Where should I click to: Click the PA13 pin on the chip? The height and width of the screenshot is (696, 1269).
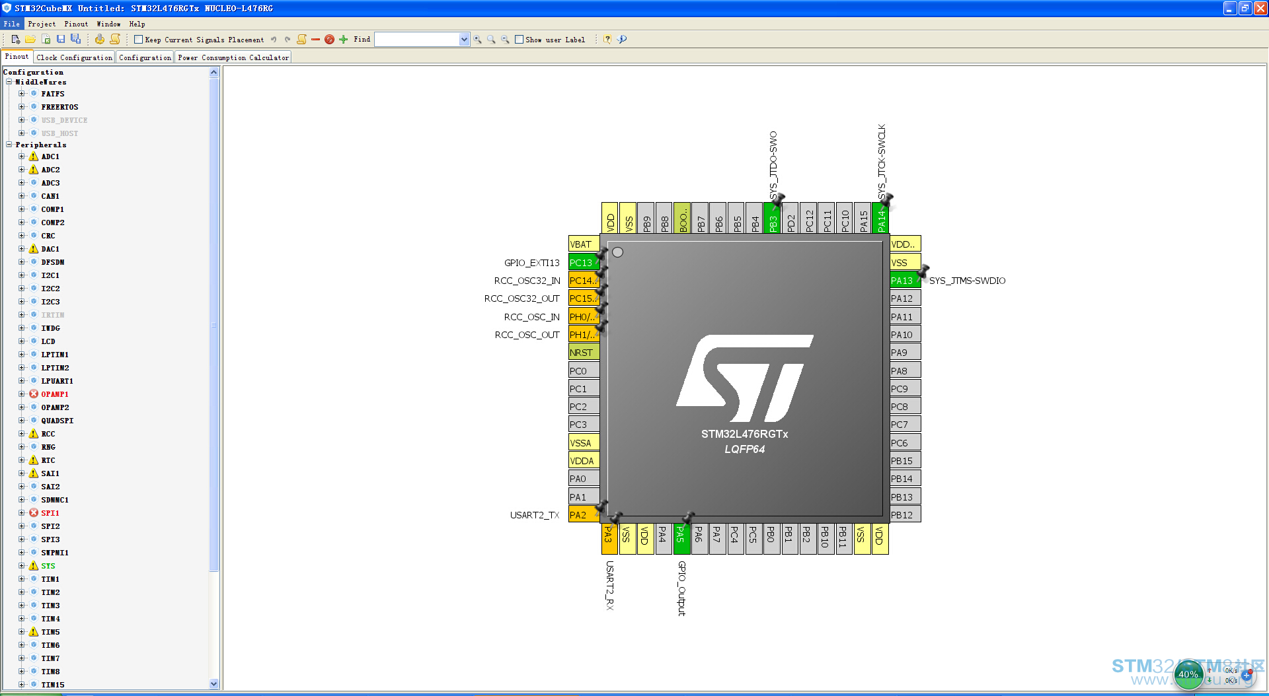(905, 281)
